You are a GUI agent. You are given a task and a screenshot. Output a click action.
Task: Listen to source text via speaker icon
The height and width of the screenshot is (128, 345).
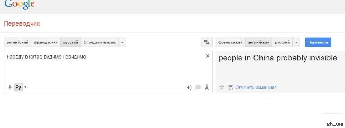(x=189, y=88)
